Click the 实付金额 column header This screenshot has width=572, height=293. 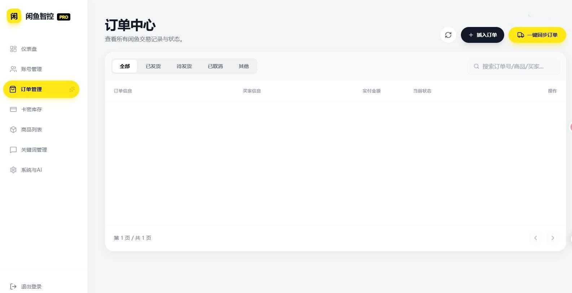[x=371, y=91]
